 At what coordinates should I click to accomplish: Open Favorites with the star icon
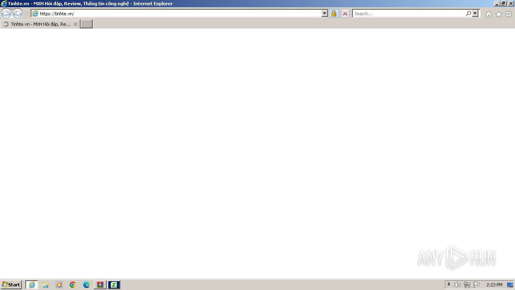pyautogui.click(x=499, y=14)
